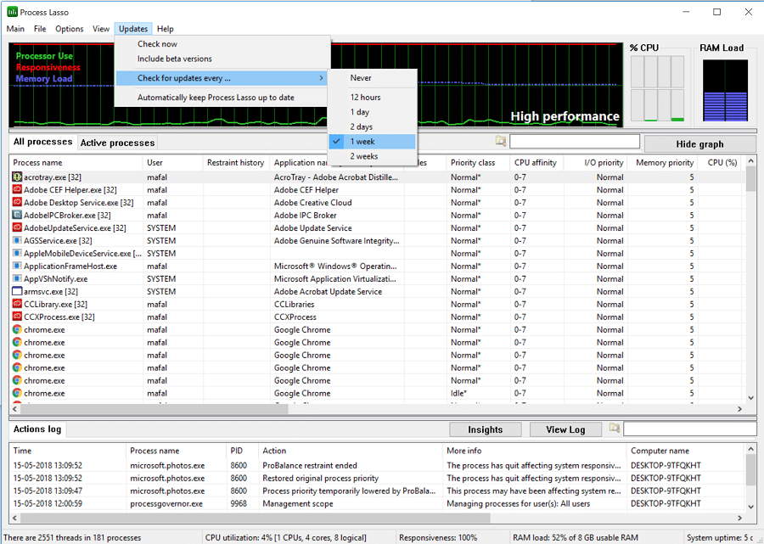The image size is (764, 544).
Task: Choose the 12 hours update interval
Action: pos(373,98)
